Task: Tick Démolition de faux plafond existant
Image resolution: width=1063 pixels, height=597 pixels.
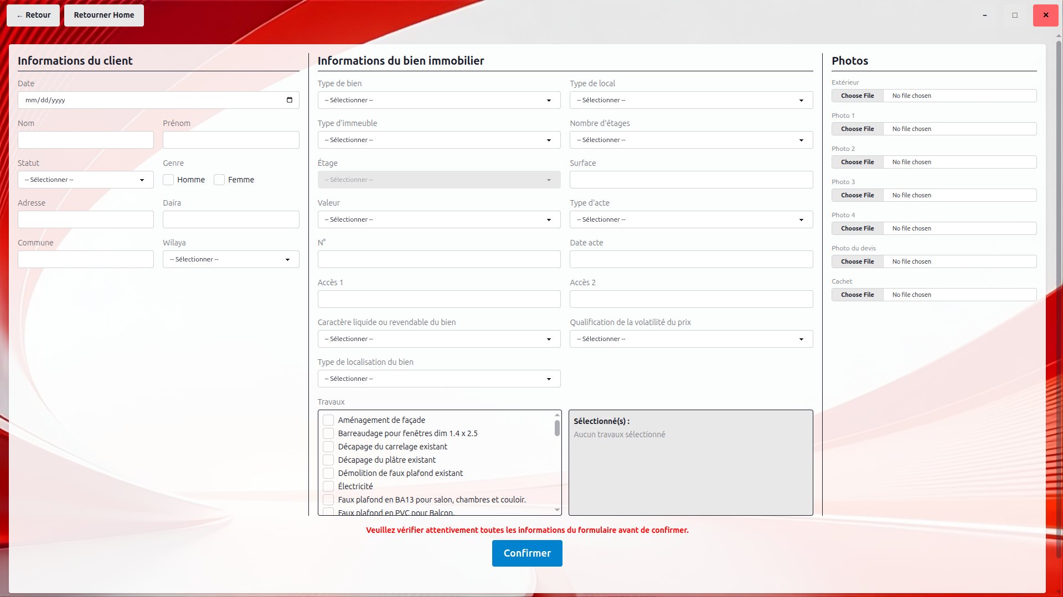Action: click(328, 473)
